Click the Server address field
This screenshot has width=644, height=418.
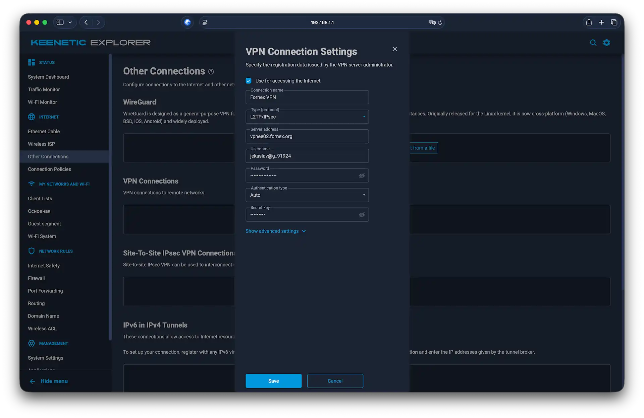307,136
